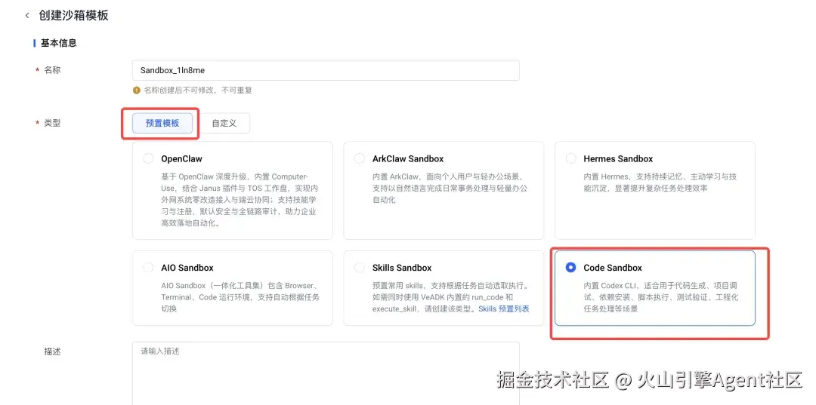Go back using the arrow beside 创建沙箱模板

[27, 16]
